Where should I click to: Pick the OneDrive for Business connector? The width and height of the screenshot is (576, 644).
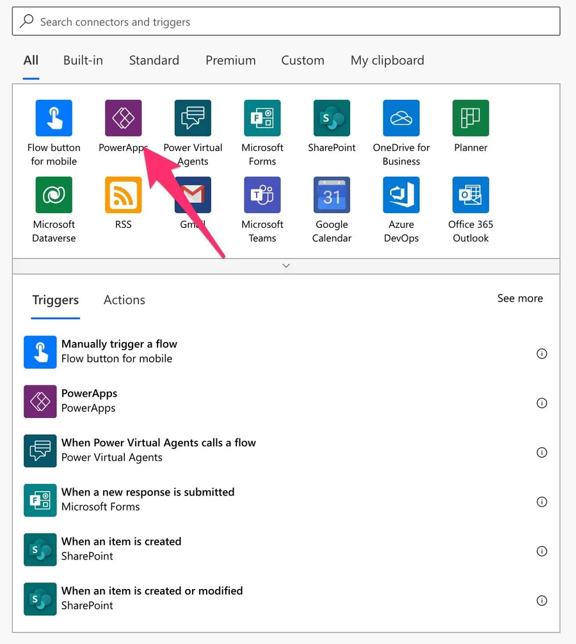click(401, 118)
